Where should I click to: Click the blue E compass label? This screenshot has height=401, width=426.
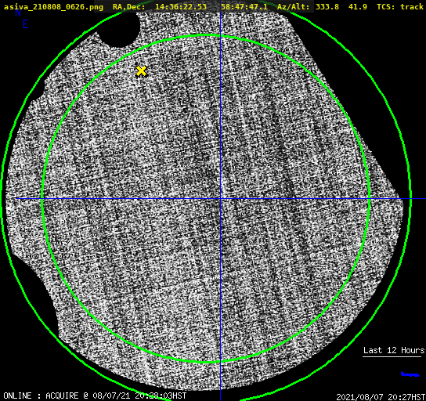point(26,24)
